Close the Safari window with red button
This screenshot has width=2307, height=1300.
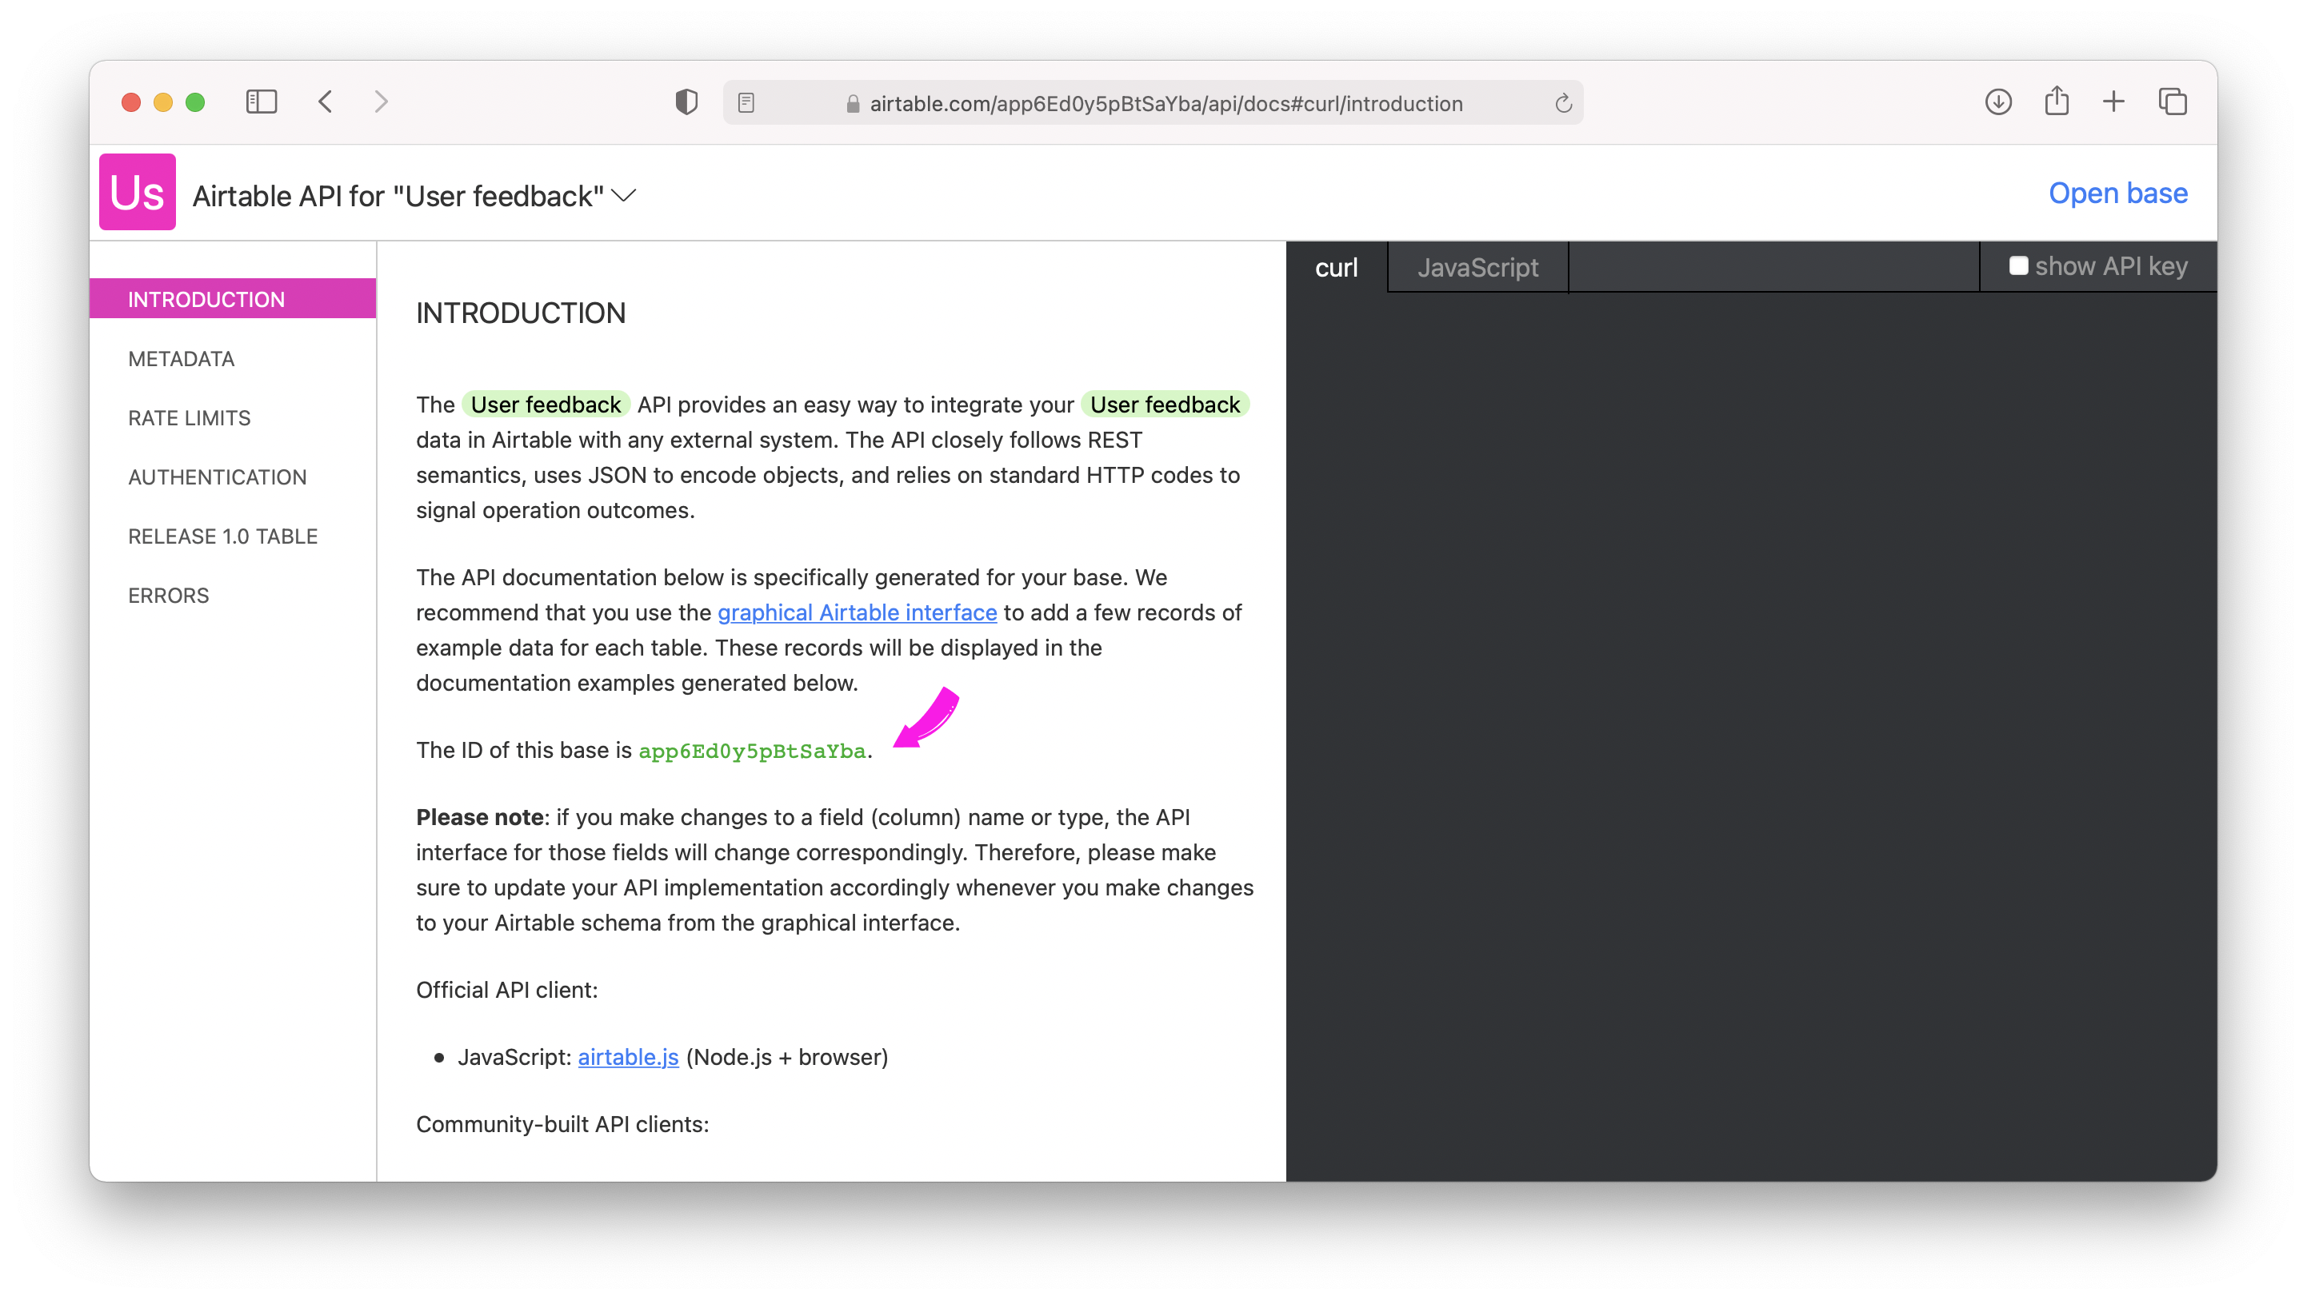click(x=132, y=102)
